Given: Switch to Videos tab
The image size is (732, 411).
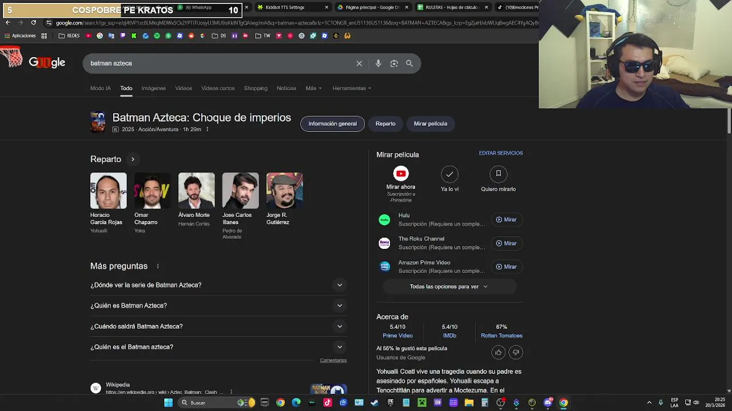Looking at the screenshot, I should [184, 88].
